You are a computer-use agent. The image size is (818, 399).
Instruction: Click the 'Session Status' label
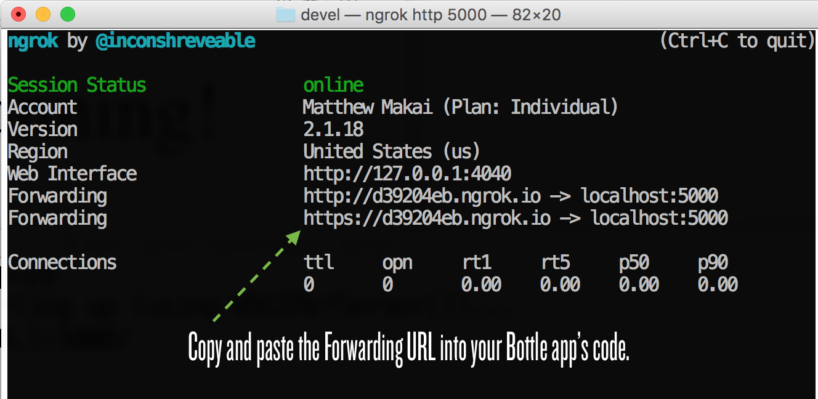click(x=77, y=85)
